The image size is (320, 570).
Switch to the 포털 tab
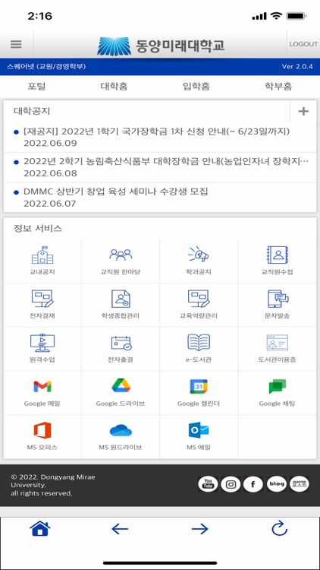point(36,87)
